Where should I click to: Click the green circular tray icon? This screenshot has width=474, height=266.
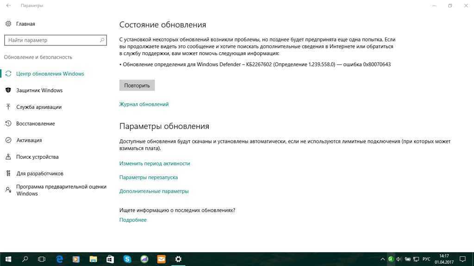pyautogui.click(x=391, y=259)
